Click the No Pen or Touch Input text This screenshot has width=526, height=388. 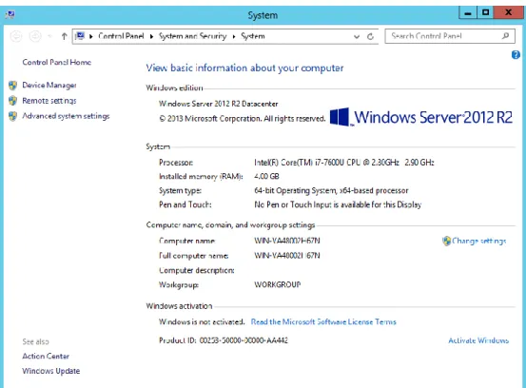pos(338,204)
